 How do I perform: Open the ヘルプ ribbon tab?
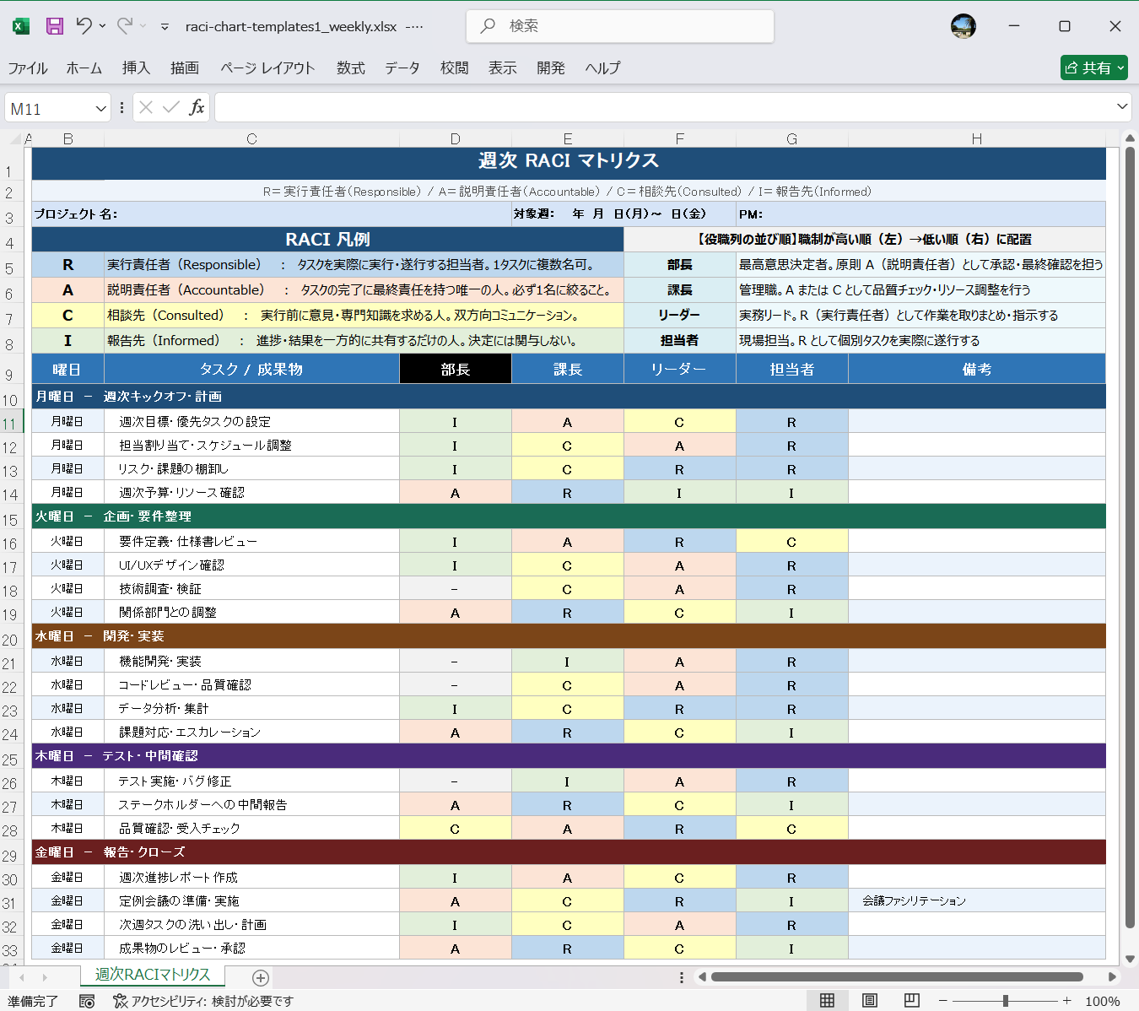pyautogui.click(x=603, y=68)
